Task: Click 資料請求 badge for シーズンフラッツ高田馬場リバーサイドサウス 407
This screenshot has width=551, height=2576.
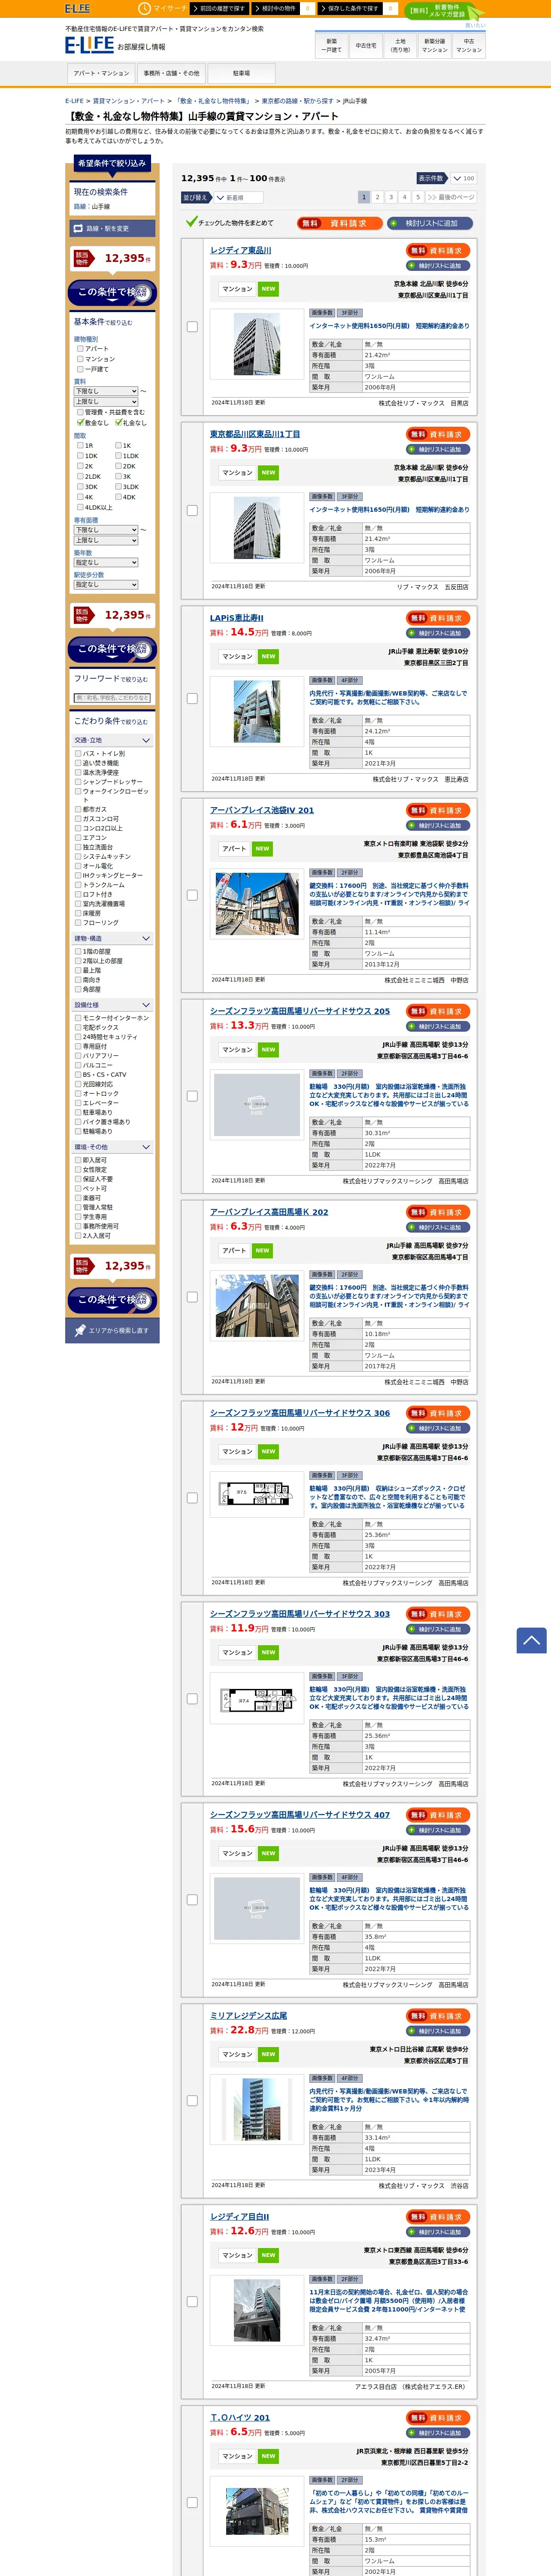Action: tap(438, 1814)
